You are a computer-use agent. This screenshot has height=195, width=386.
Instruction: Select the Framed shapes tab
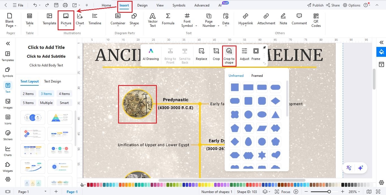pyautogui.click(x=257, y=76)
